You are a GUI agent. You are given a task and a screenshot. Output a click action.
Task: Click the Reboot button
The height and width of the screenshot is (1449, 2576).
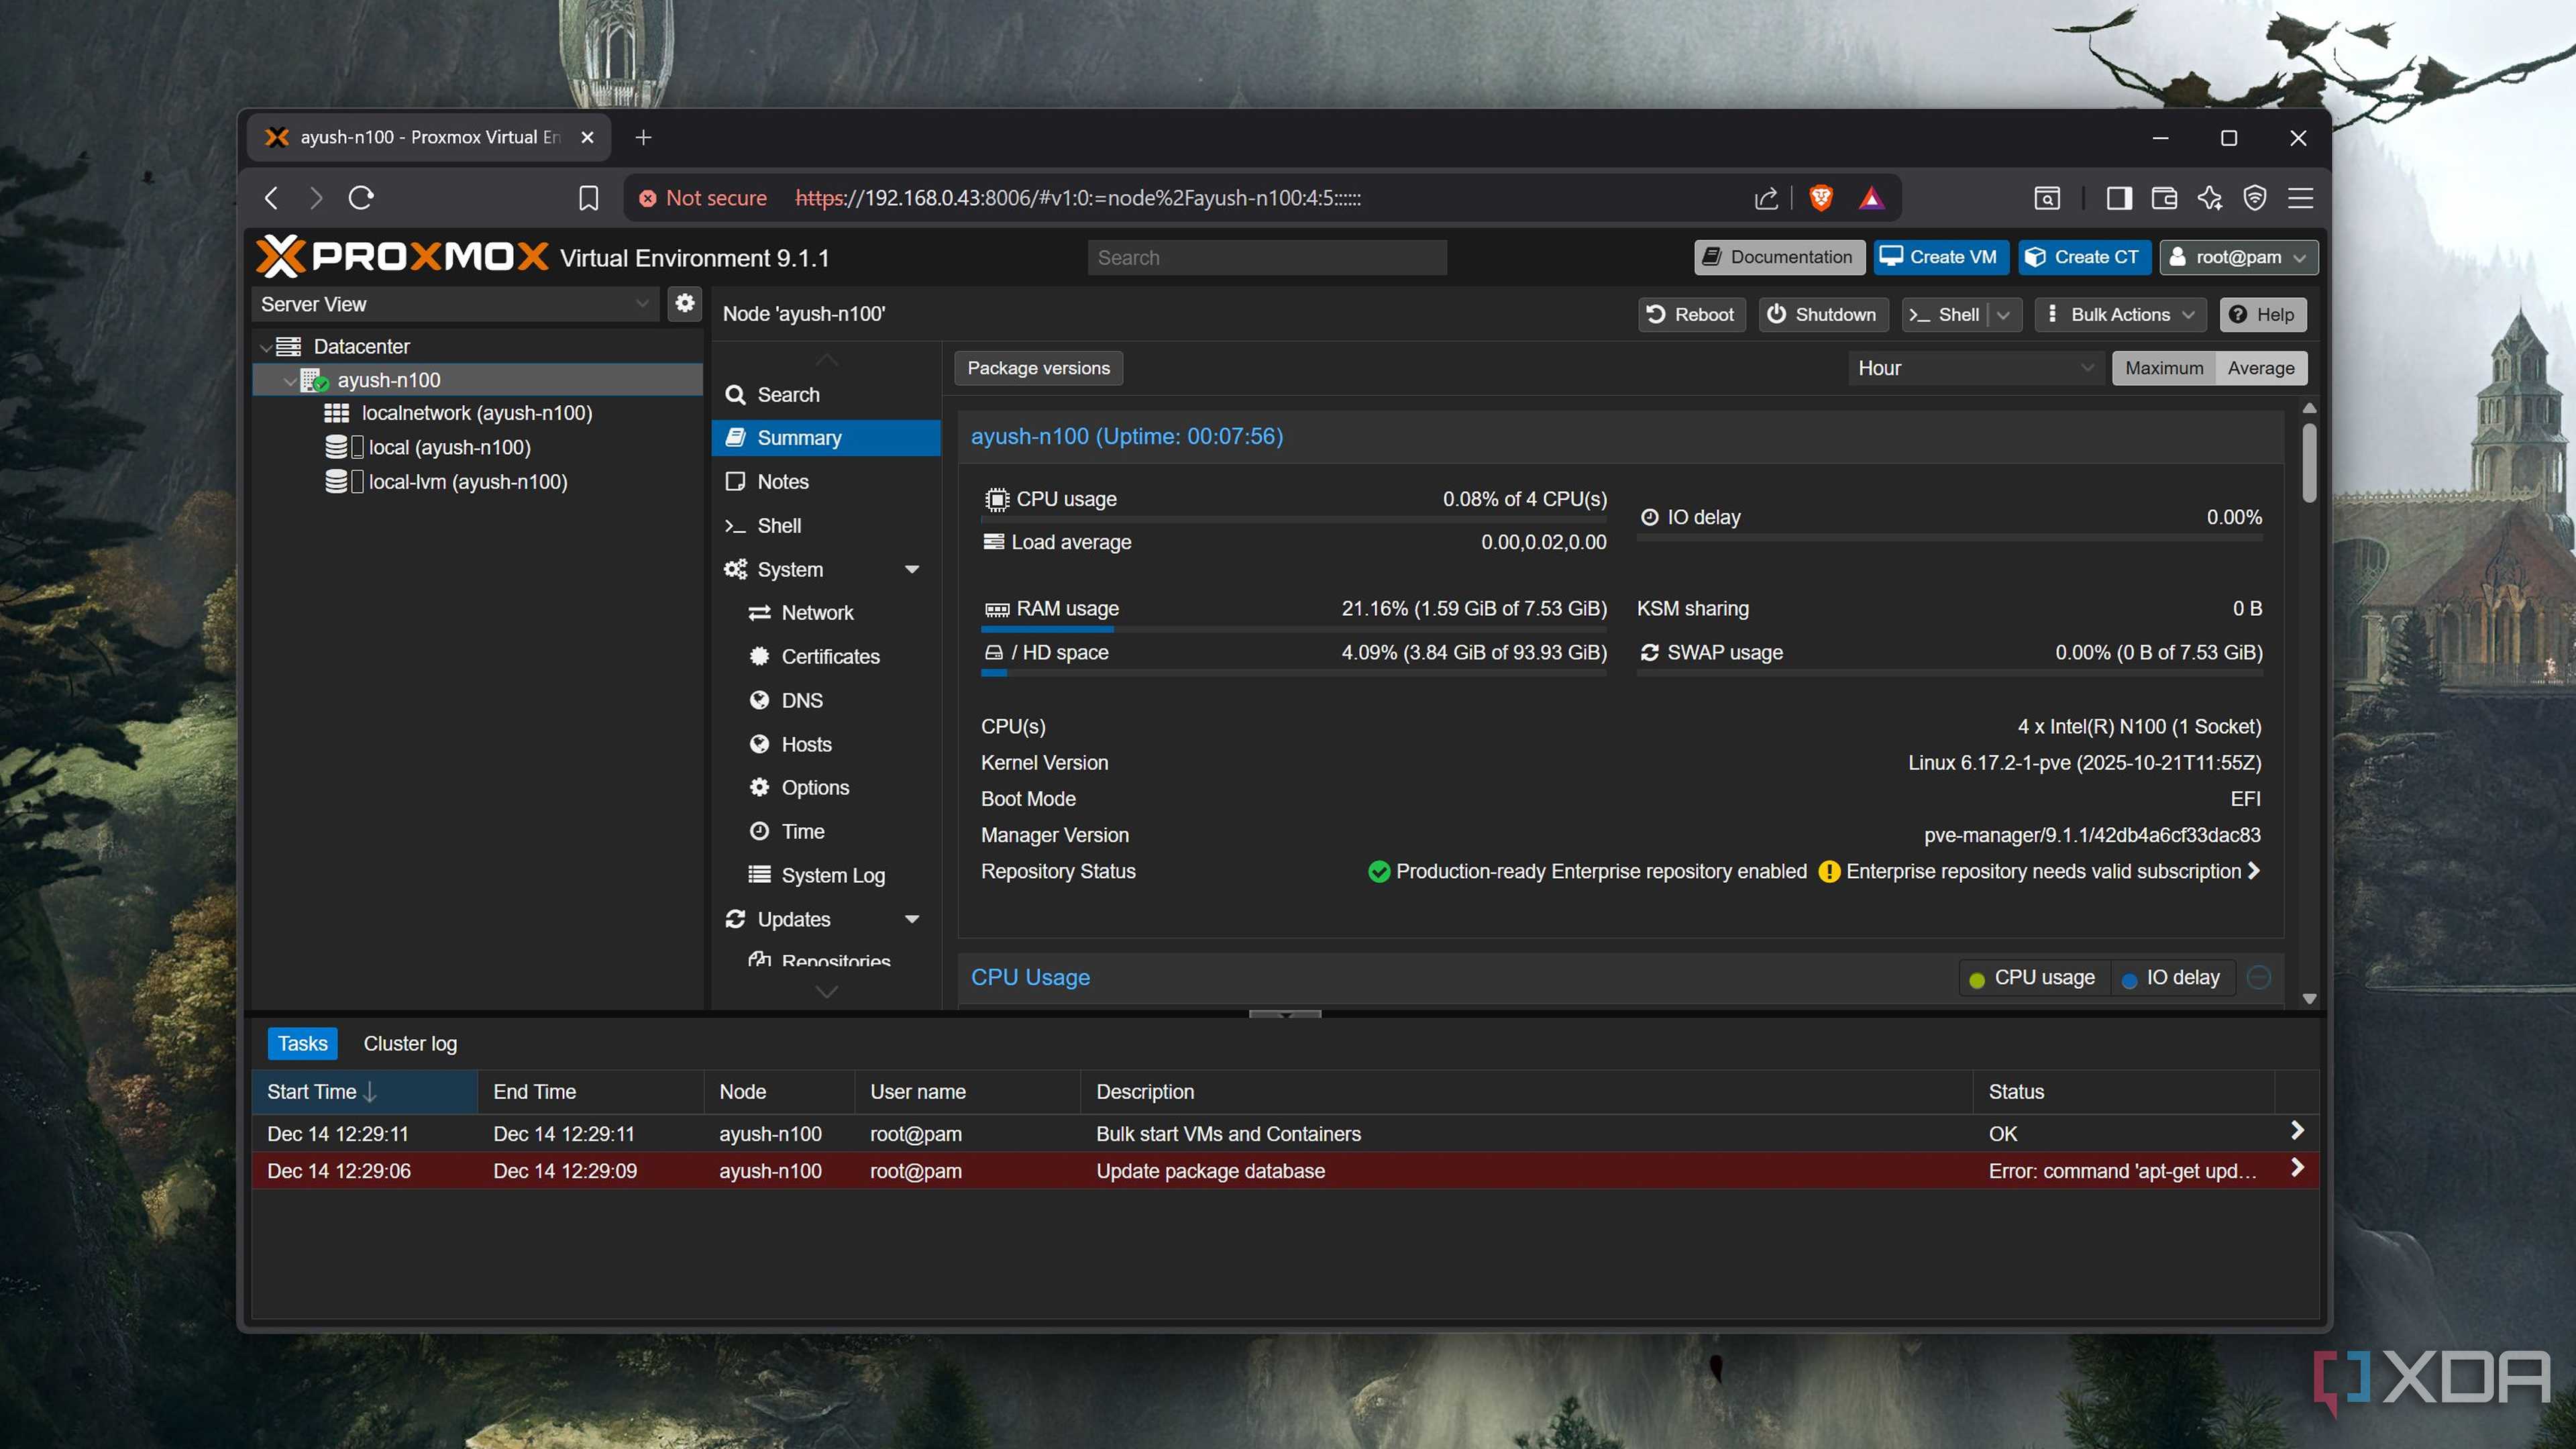pyautogui.click(x=1691, y=314)
